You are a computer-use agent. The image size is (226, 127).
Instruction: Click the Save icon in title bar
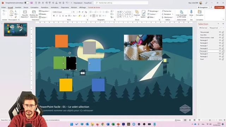pyautogui.click(x=31, y=3)
